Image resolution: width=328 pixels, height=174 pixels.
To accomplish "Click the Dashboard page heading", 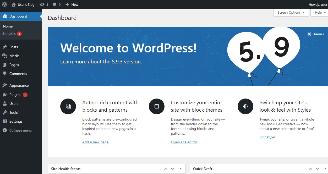I will [62, 18].
